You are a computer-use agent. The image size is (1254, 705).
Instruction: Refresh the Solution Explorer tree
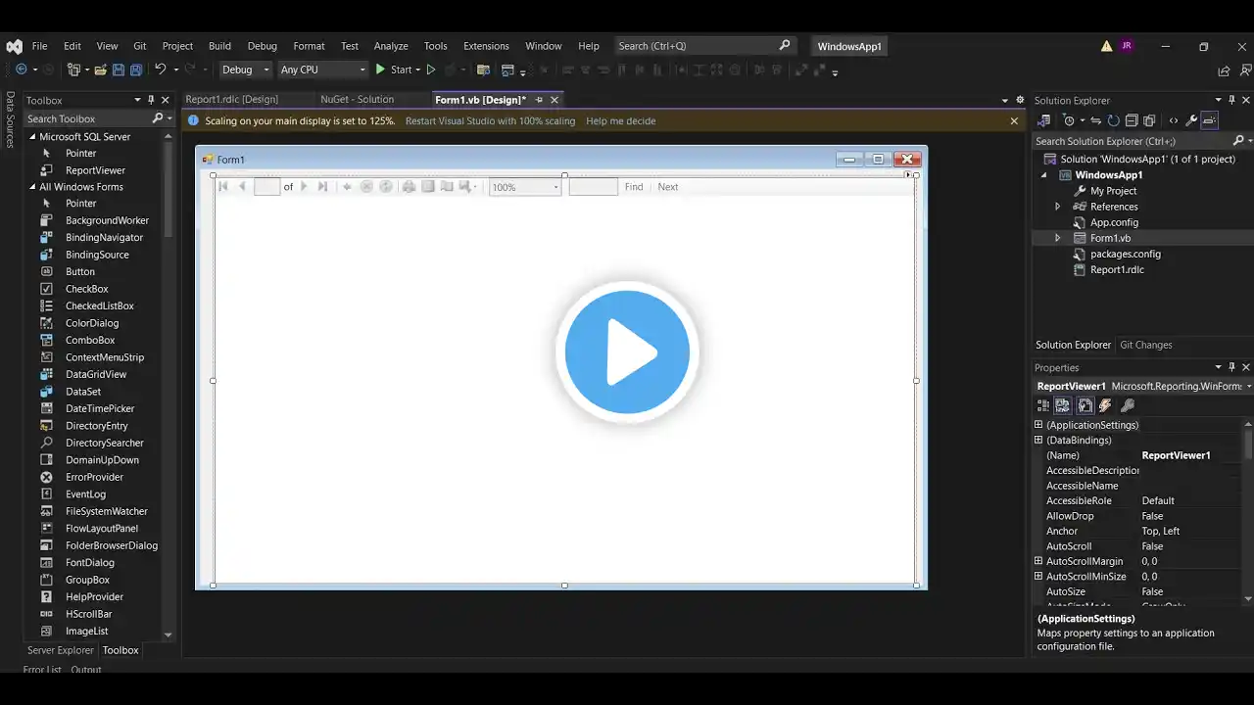pos(1113,120)
